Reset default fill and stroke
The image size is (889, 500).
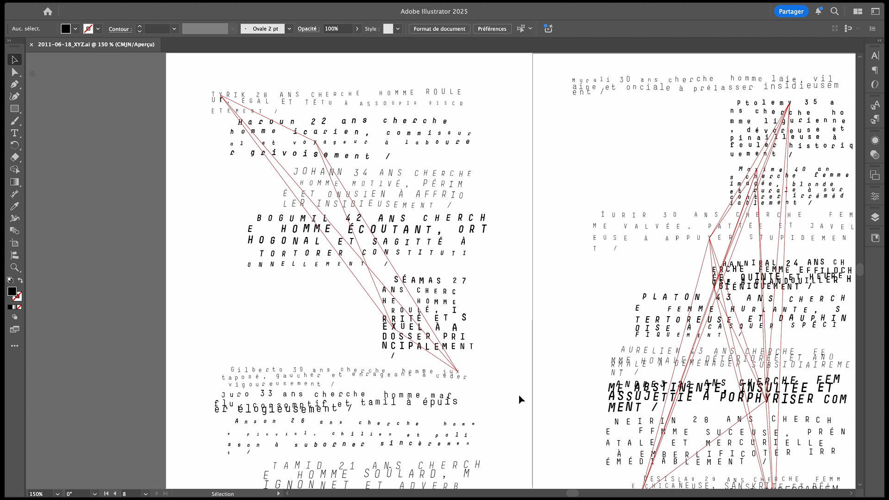point(10,280)
